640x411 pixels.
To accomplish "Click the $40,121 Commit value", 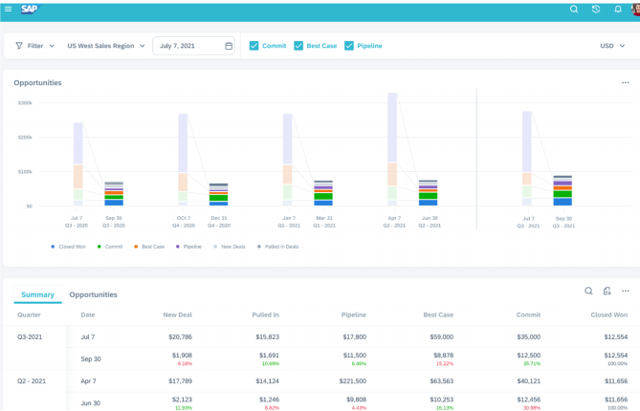I will [529, 380].
